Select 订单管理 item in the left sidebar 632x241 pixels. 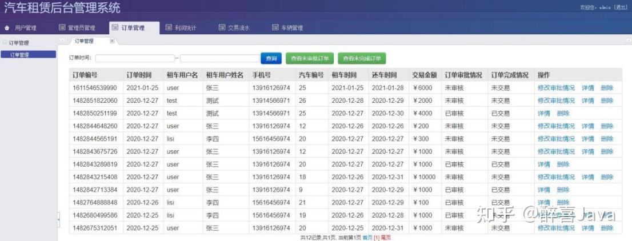[x=28, y=54]
